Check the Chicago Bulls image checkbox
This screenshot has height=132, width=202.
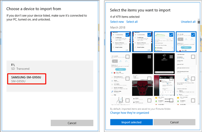coord(149,78)
